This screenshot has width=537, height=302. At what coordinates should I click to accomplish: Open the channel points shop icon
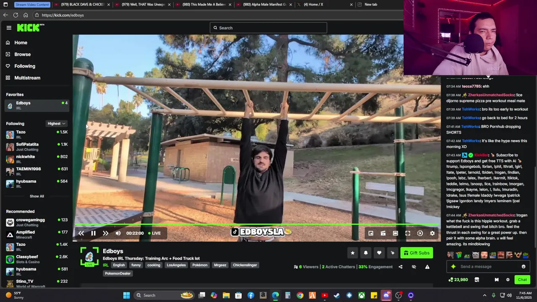[x=477, y=280]
